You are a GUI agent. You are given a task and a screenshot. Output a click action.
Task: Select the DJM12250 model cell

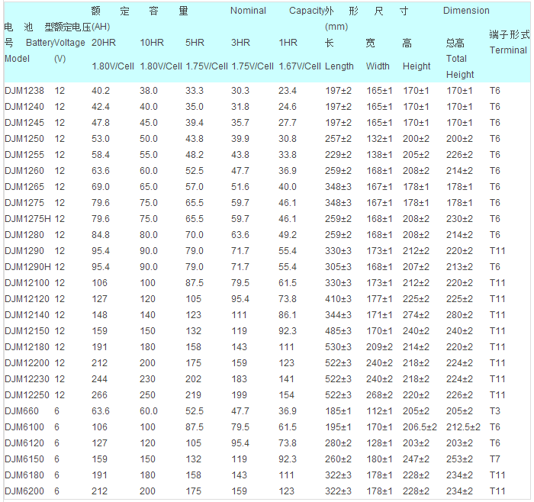tap(27, 394)
